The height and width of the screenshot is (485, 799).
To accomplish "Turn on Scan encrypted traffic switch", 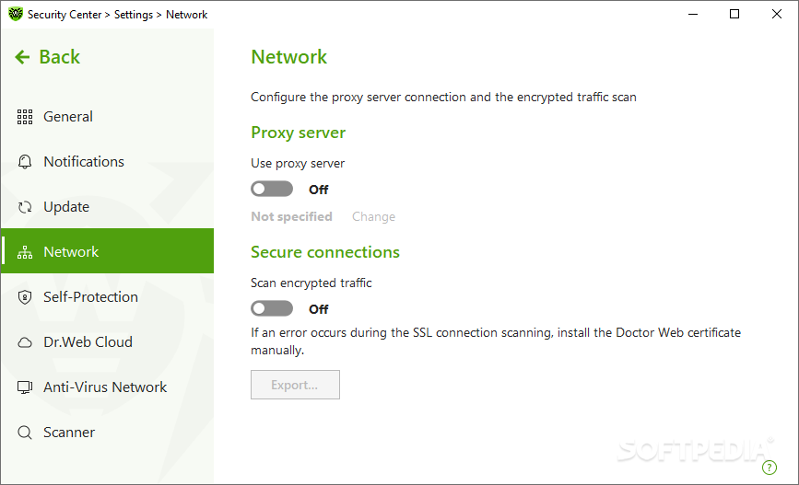I will coord(272,308).
